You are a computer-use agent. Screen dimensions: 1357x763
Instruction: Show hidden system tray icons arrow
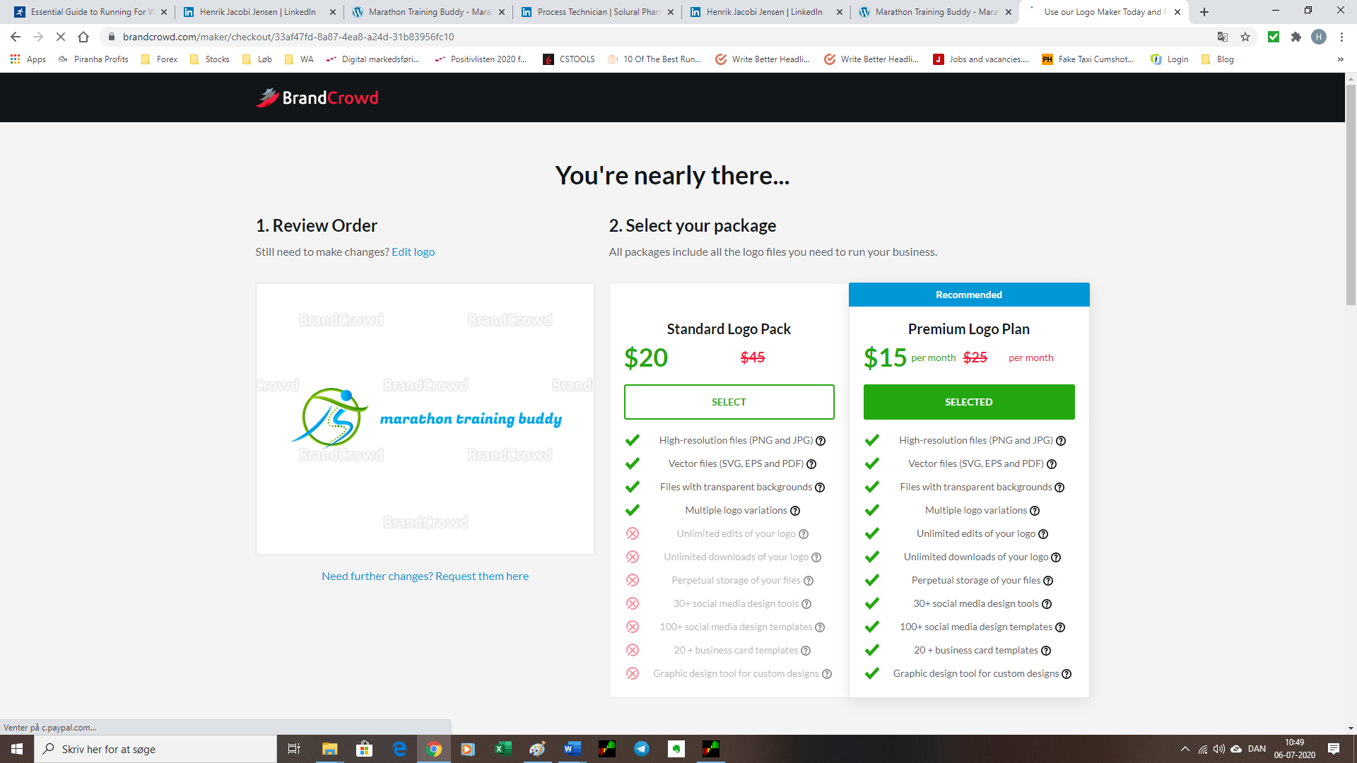(x=1185, y=749)
